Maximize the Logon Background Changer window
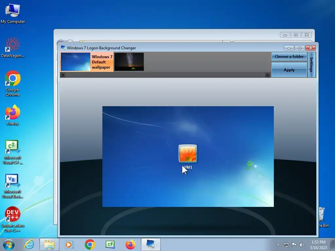This screenshot has height=251, width=335. click(x=300, y=48)
